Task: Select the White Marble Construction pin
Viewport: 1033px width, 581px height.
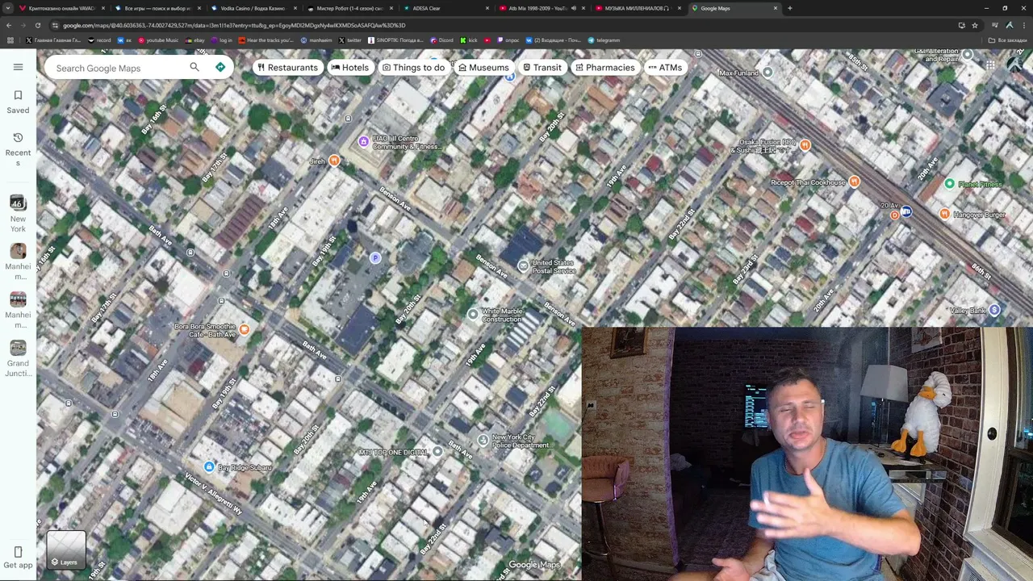Action: click(473, 315)
